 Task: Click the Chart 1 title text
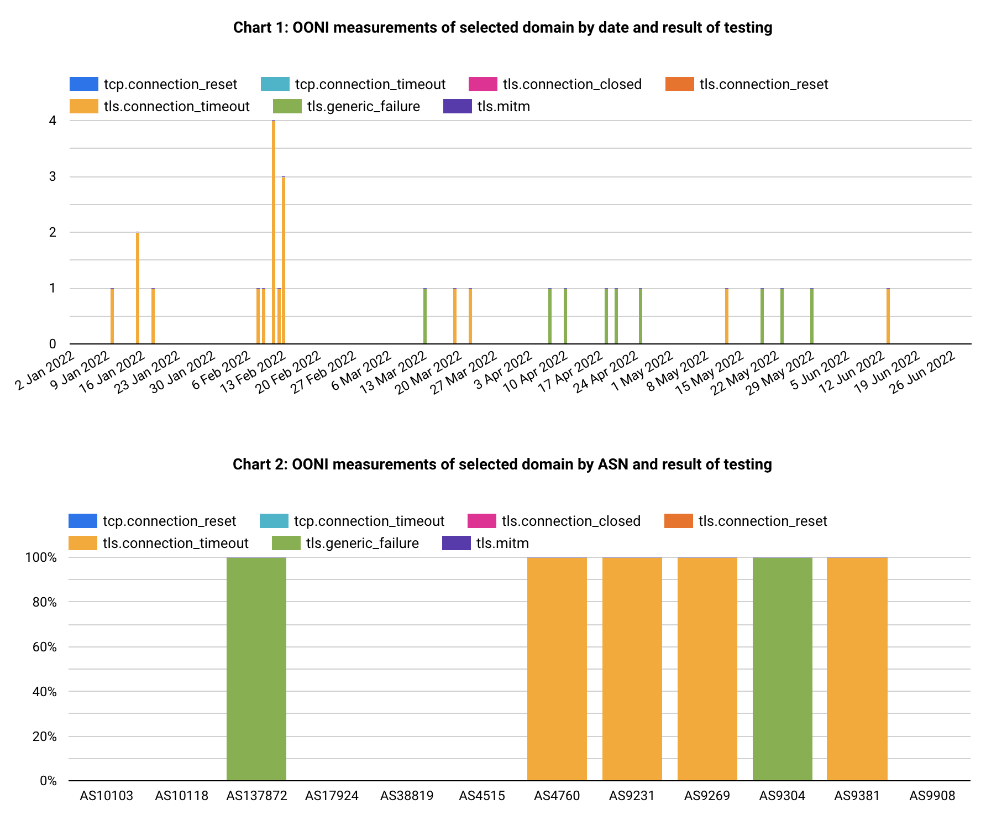[502, 28]
